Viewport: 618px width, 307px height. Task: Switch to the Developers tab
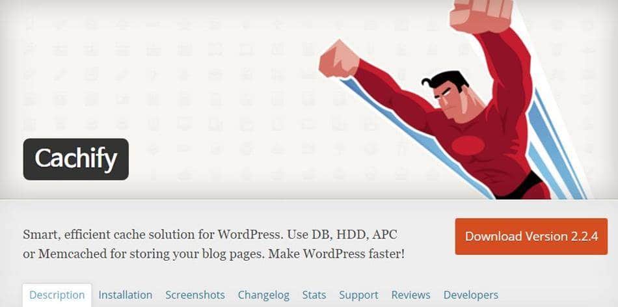(470, 295)
